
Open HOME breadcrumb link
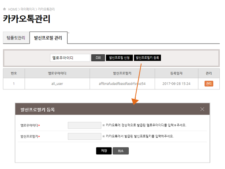13,9
